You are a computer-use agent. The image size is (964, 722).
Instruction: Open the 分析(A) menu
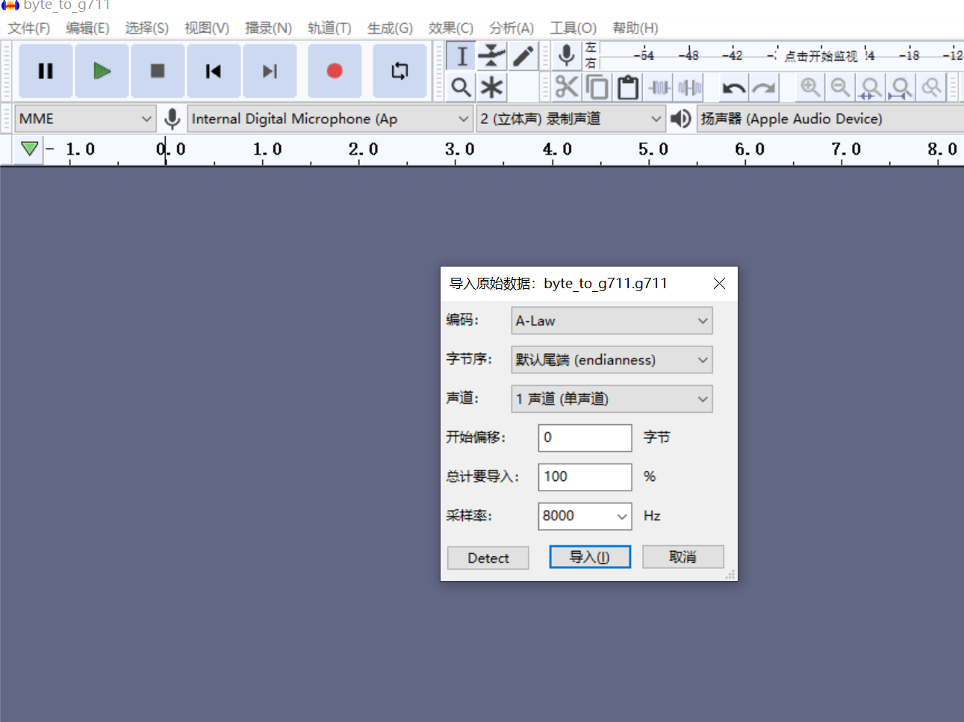click(x=511, y=28)
